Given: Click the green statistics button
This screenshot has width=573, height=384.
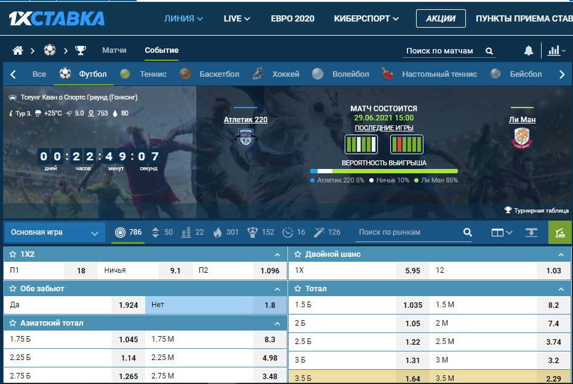Looking at the screenshot, I should pyautogui.click(x=560, y=232).
